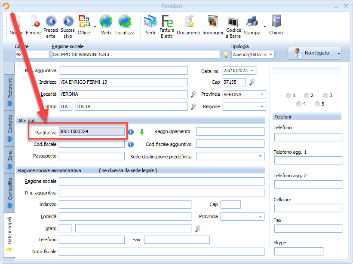Click the Località field VERONA
The height and width of the screenshot is (264, 353).
click(123, 94)
